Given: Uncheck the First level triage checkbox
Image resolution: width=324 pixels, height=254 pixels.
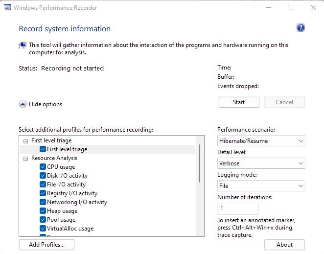Looking at the screenshot, I should tap(43, 149).
